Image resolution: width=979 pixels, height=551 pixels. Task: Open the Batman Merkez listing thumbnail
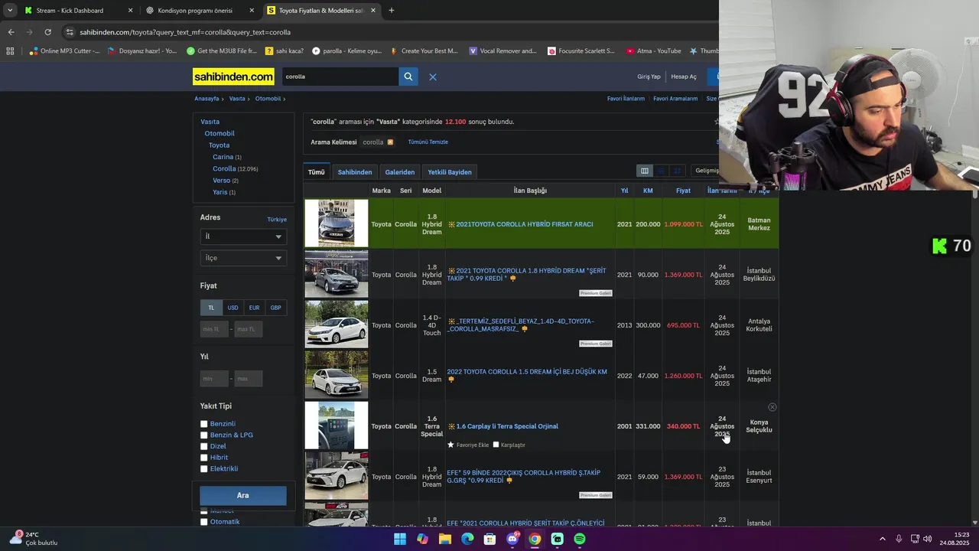click(x=337, y=223)
